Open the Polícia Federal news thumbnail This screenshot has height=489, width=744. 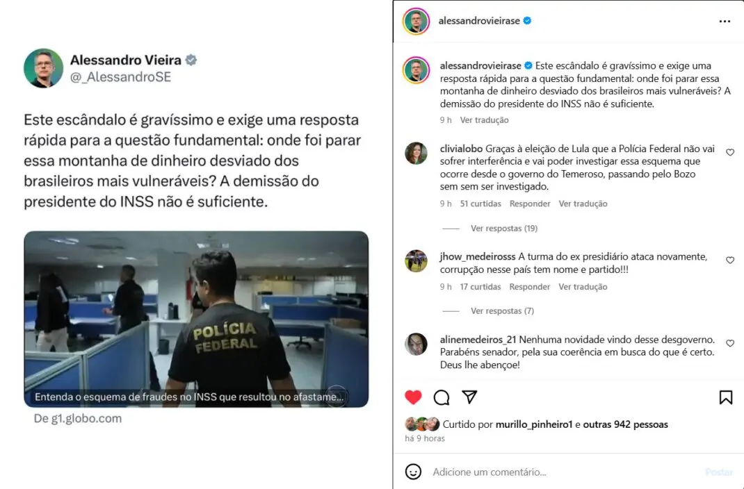click(x=196, y=319)
